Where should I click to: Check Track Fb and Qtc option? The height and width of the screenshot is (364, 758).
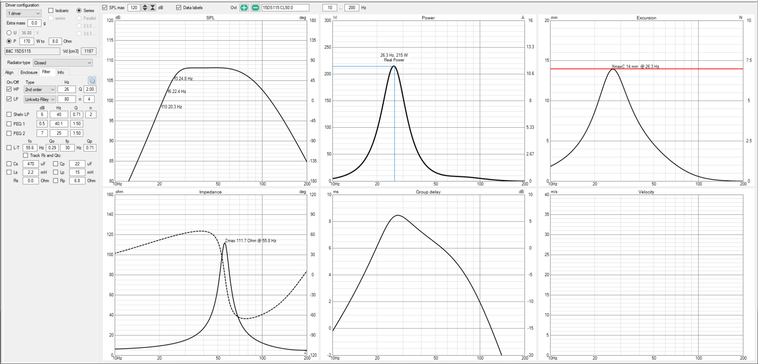click(x=26, y=155)
